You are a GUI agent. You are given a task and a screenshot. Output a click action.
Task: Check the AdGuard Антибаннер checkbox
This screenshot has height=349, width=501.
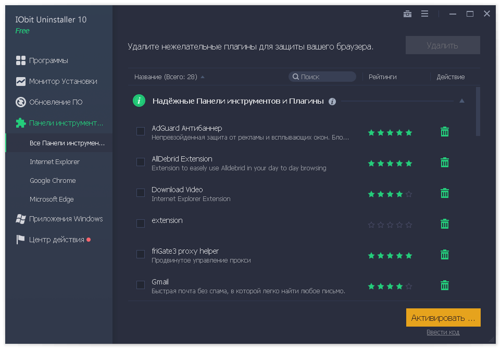click(x=141, y=131)
